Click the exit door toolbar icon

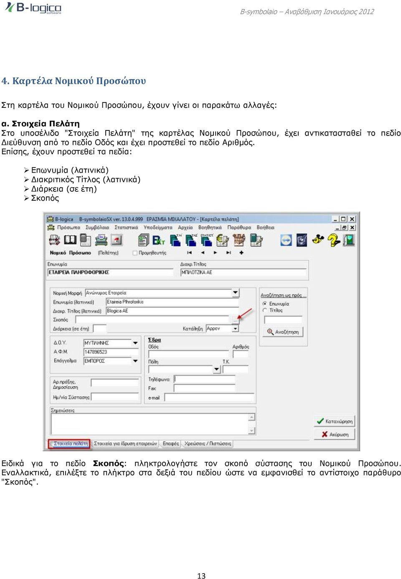[x=349, y=240]
